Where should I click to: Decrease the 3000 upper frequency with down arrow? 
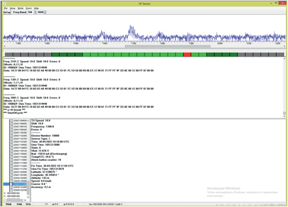point(45,13)
